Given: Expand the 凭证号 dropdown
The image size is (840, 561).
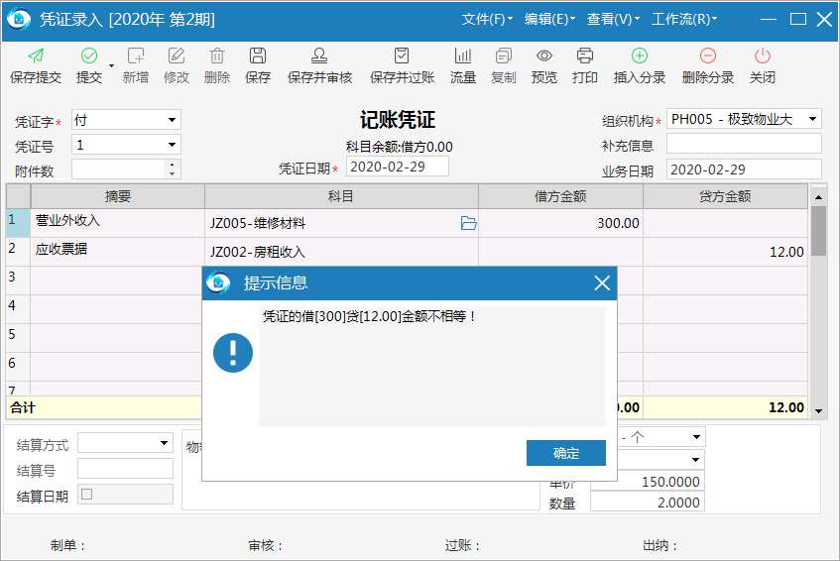Looking at the screenshot, I should 172,145.
